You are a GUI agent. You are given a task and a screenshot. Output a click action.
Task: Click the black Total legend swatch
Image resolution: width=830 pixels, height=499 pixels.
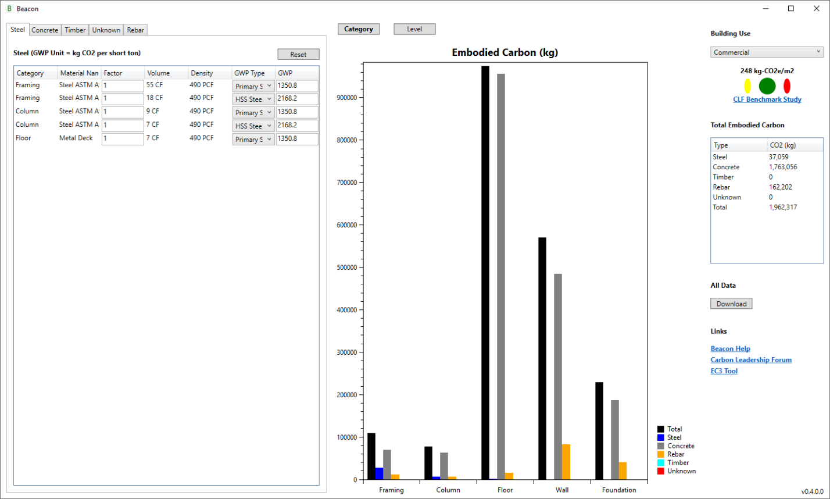click(661, 429)
